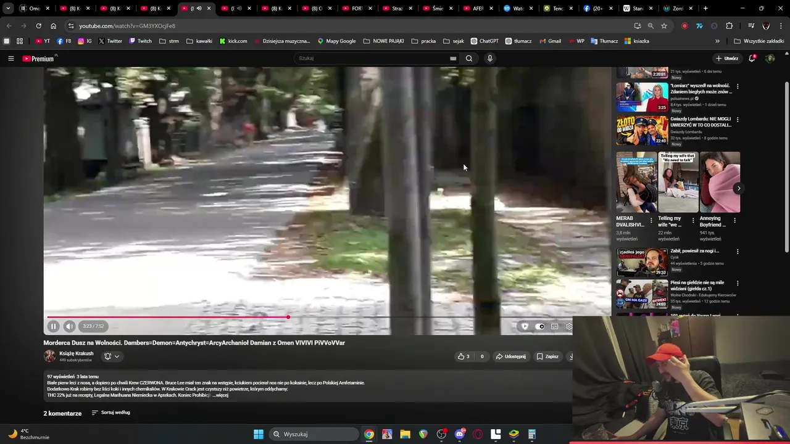
Task: Toggle the autoplay switch in player controls
Action: click(540, 326)
